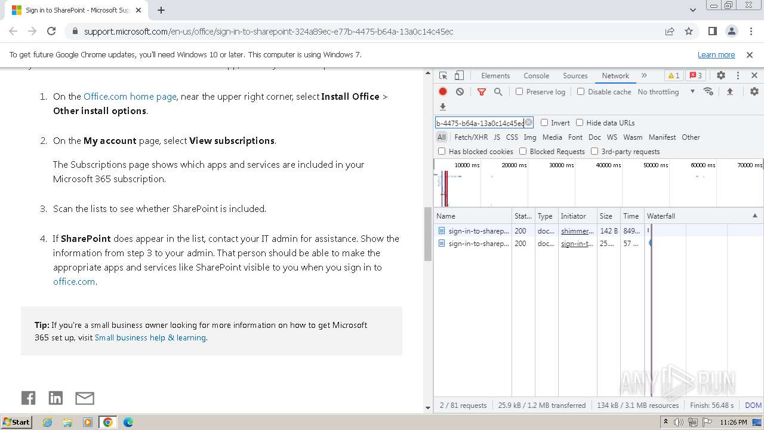Viewport: 764px width, 430px height.
Task: Open Microsoft Edge from the taskbar
Action: (128, 422)
